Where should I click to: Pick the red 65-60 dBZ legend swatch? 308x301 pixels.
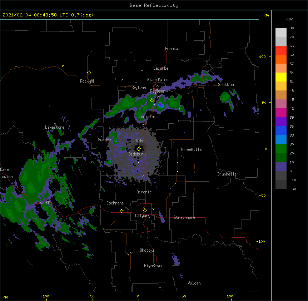point(281,50)
